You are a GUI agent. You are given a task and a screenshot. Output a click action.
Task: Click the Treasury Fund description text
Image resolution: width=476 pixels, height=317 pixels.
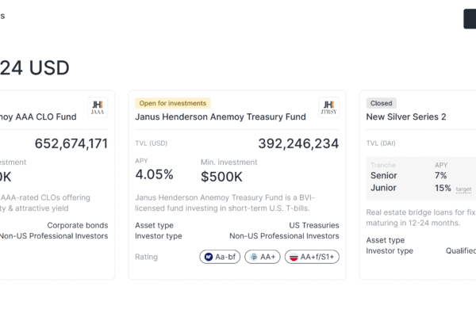pos(236,203)
